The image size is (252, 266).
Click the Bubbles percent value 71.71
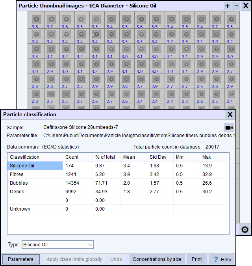101,183
